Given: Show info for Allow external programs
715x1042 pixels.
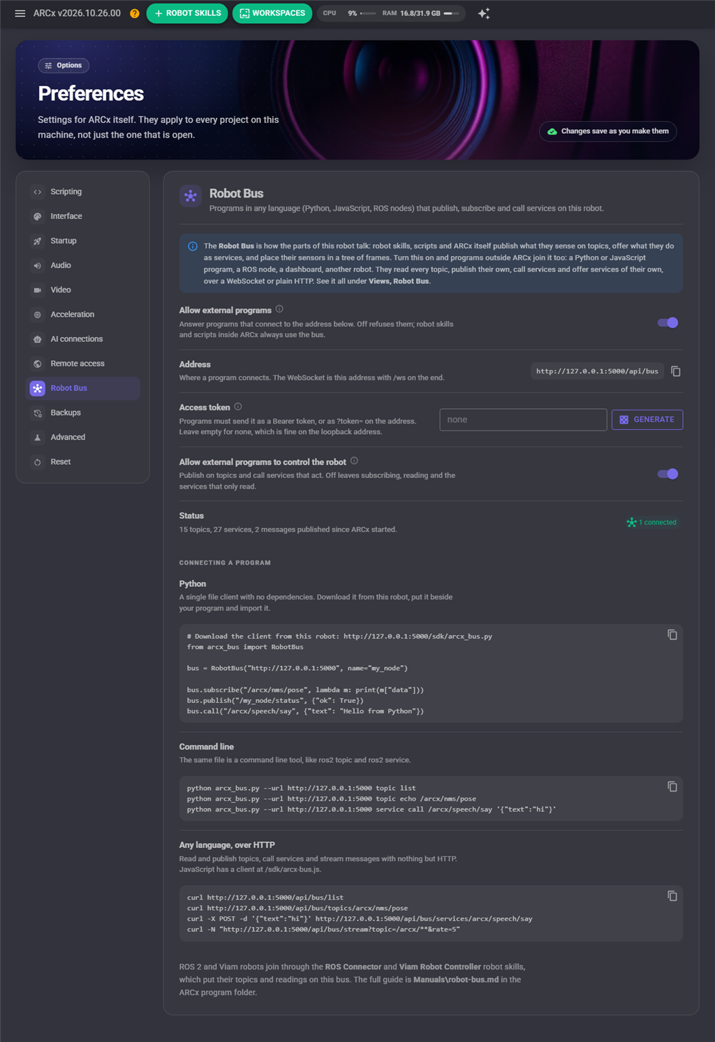Looking at the screenshot, I should pyautogui.click(x=279, y=309).
